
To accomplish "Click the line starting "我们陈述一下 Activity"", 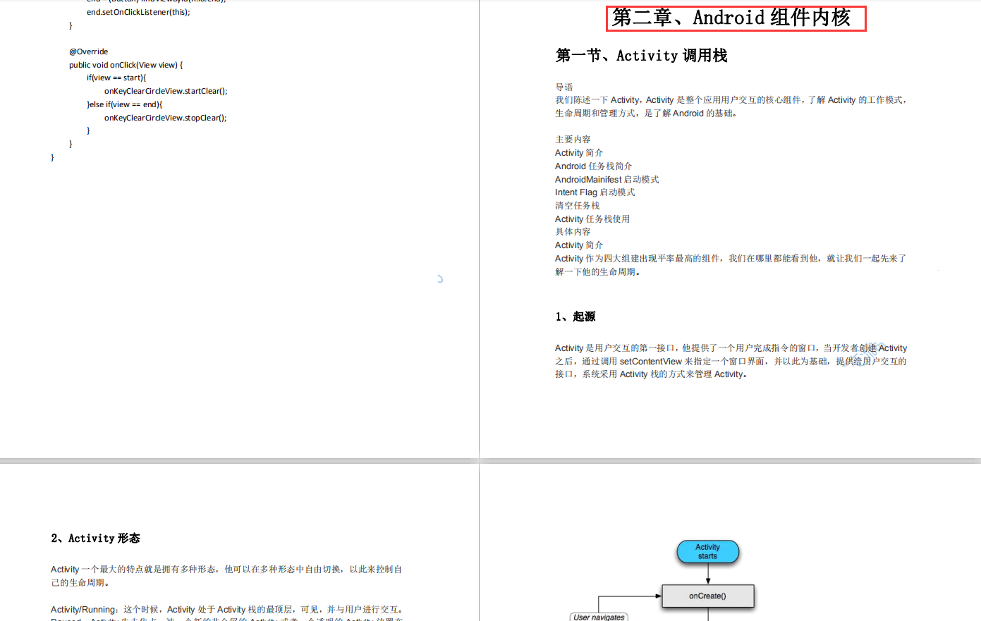I will [731, 100].
